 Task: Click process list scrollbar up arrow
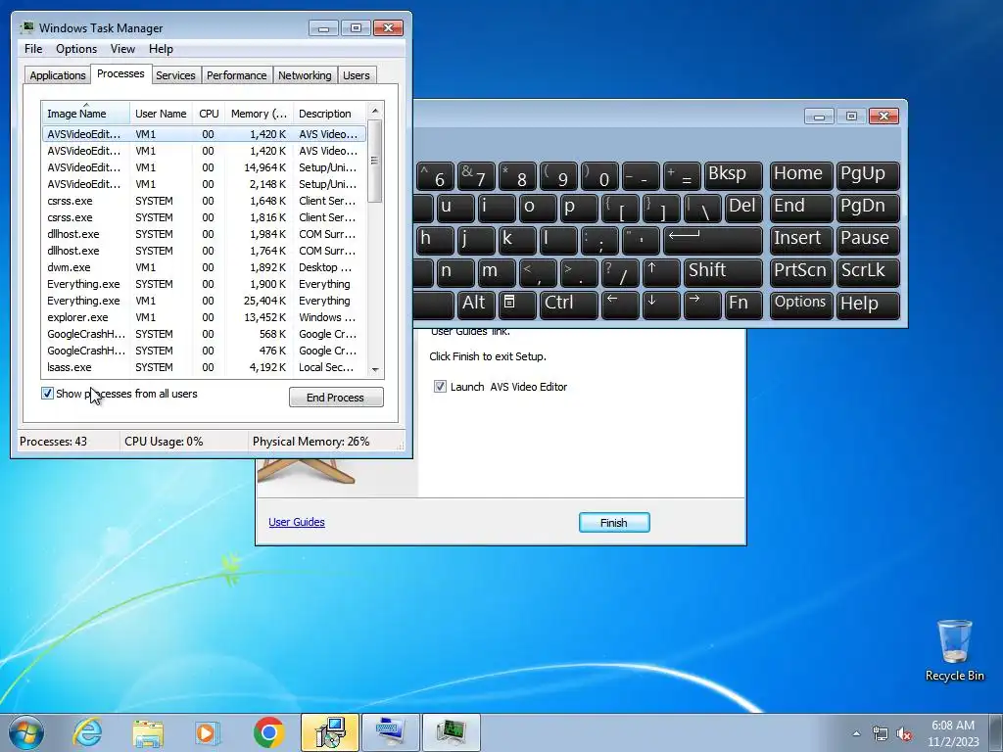point(375,111)
